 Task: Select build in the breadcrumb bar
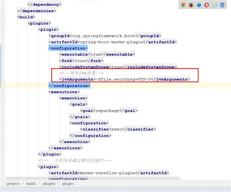pos(31,184)
